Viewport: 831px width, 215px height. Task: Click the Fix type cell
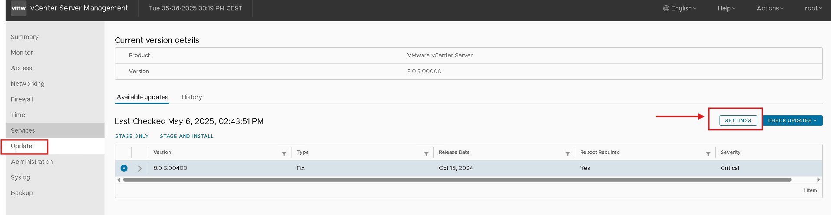(x=301, y=168)
